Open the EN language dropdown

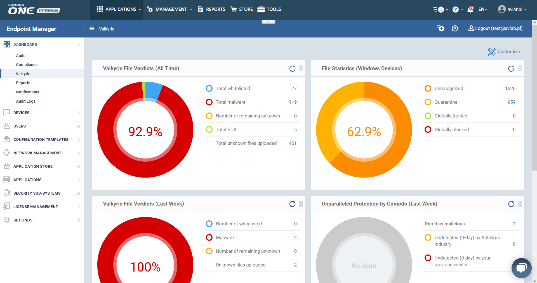click(483, 10)
